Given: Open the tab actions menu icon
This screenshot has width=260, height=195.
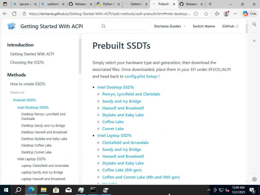Looking at the screenshot, I should tap(5, 4).
